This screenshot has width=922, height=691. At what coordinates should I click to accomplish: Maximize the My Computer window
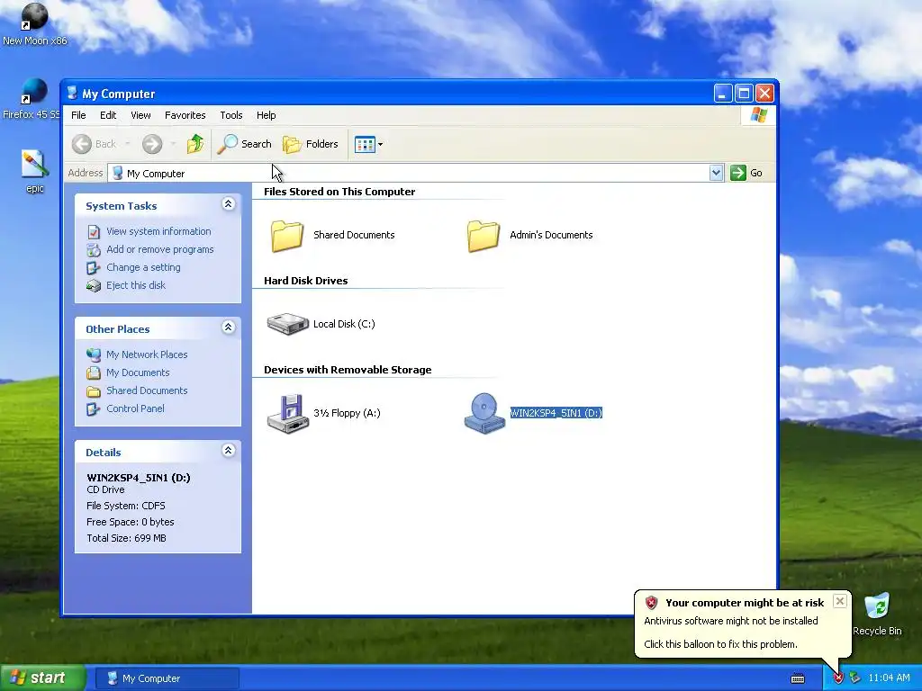744,93
